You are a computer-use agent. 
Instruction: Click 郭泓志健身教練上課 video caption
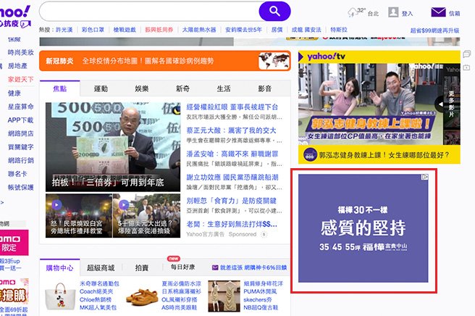[x=384, y=155]
